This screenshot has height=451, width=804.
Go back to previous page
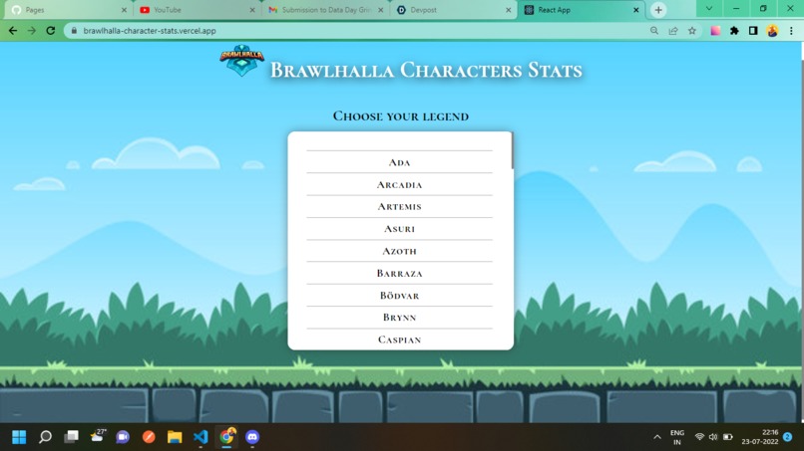coord(13,31)
